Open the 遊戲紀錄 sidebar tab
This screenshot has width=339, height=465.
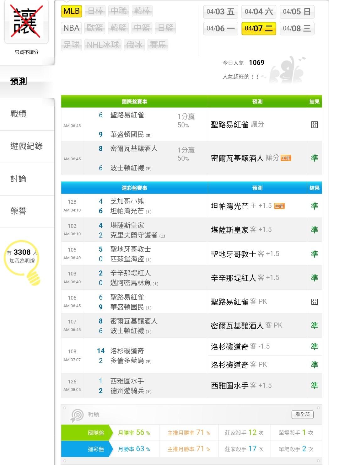point(26,146)
